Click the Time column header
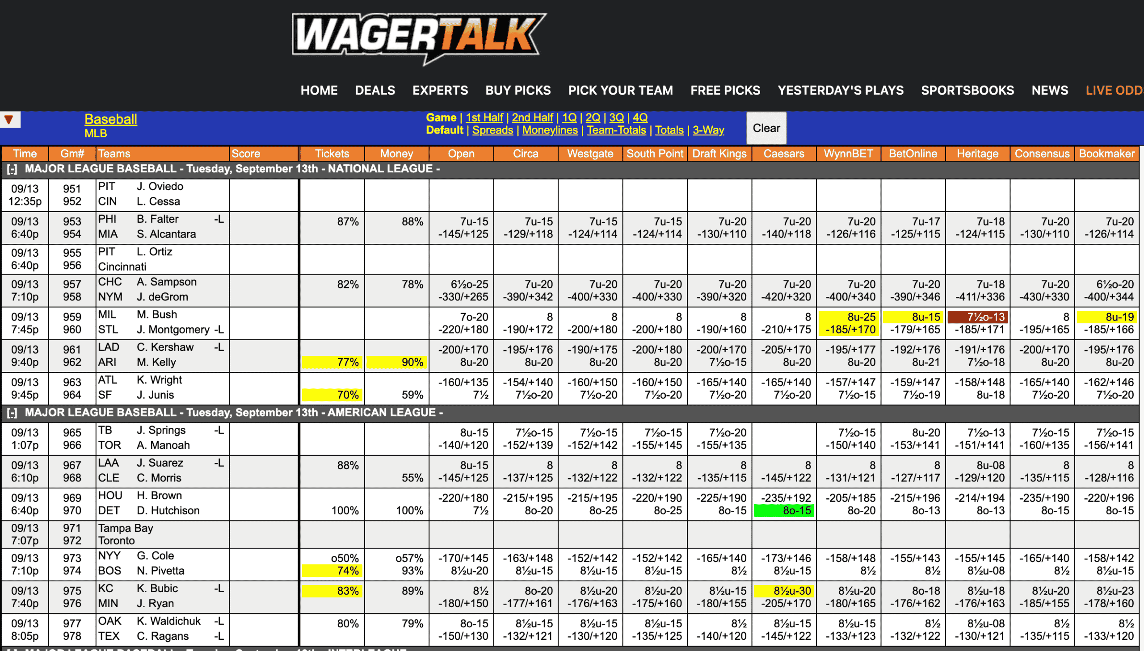The width and height of the screenshot is (1144, 651). [x=25, y=154]
